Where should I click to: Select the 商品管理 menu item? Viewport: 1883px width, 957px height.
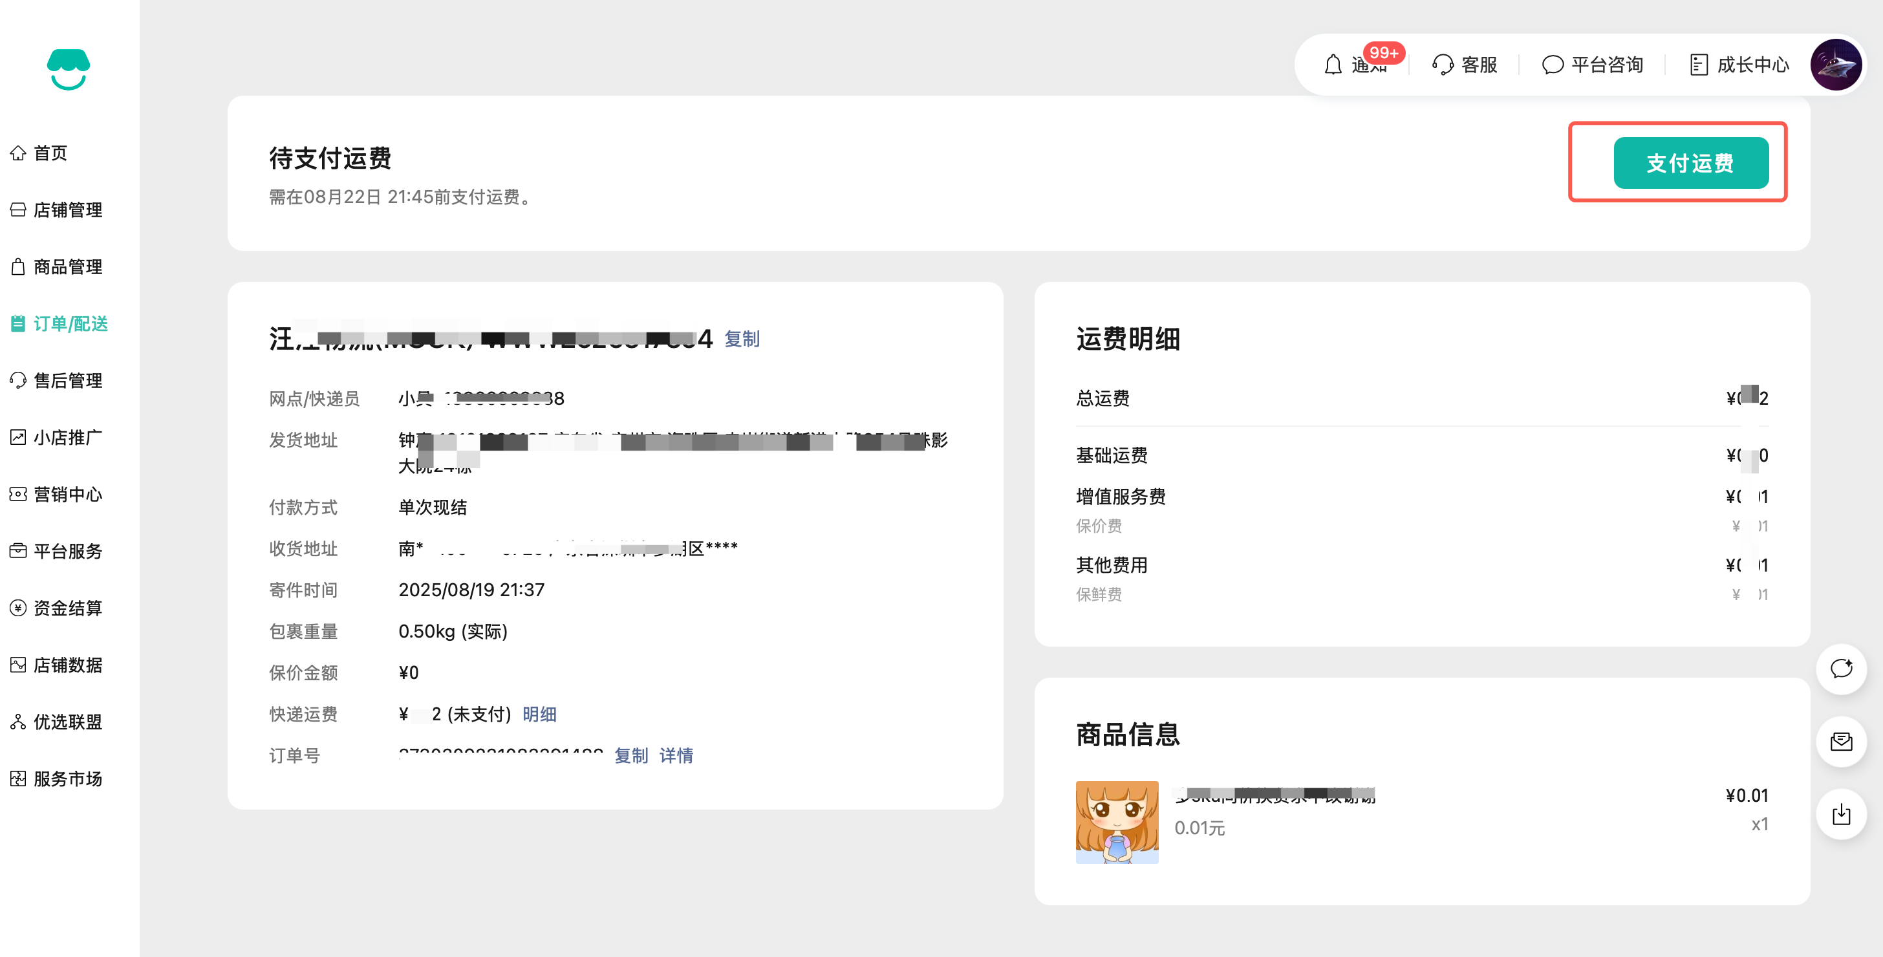67,267
